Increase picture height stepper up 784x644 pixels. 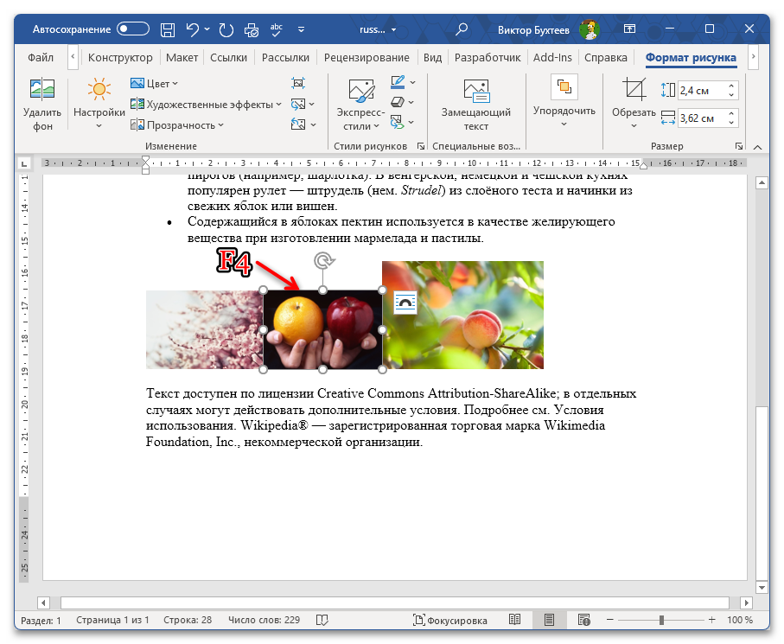tap(731, 86)
